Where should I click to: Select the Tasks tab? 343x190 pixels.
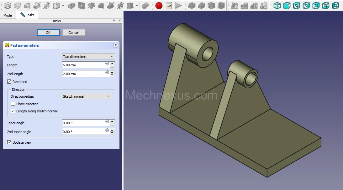tap(27, 15)
